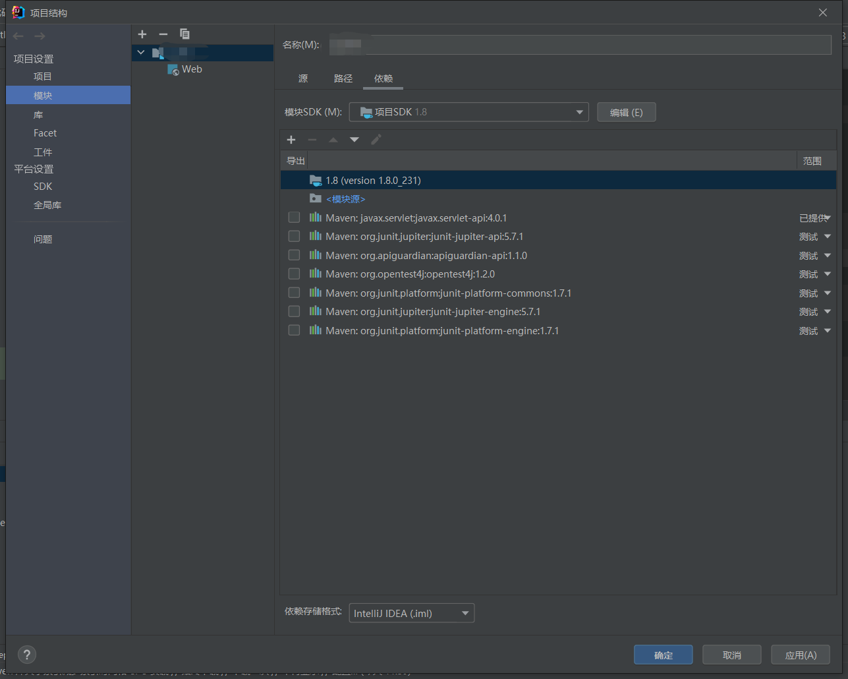This screenshot has width=848, height=679.
Task: Toggle export for junit-platform-commons:1.7.1
Action: 294,293
